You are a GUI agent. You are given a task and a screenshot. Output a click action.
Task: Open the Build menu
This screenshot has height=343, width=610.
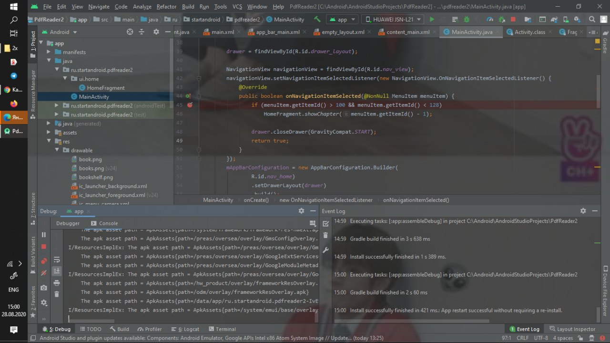click(x=188, y=7)
